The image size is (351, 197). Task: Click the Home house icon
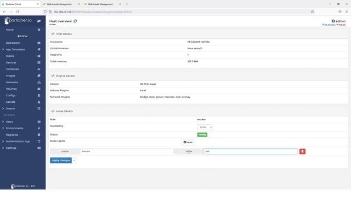coord(39,30)
